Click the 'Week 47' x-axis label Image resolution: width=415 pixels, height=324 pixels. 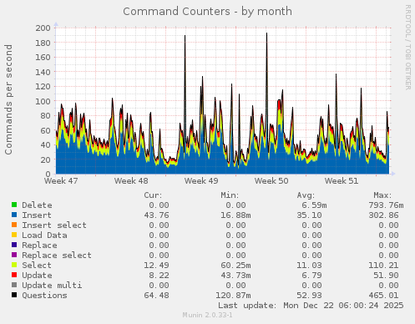(x=61, y=181)
